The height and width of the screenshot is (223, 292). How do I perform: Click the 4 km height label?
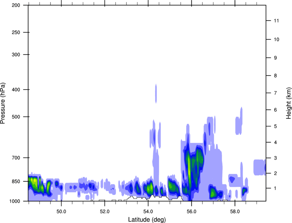[x=276, y=142]
